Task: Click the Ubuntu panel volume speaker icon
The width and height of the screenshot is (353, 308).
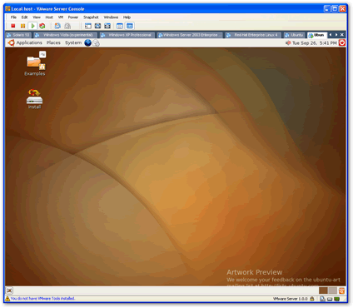Action: (x=288, y=42)
